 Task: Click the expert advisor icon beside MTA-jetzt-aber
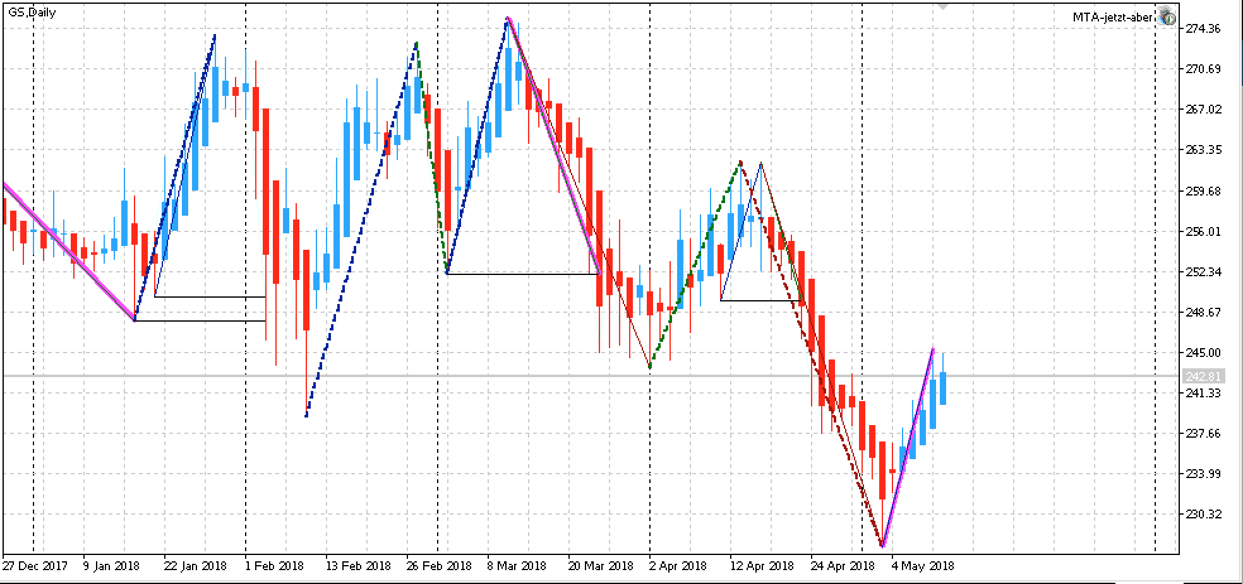coord(1167,17)
